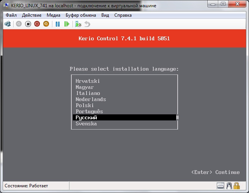Screen dimensions: 249x193
Task: Open the Действие menu
Action: click(x=32, y=15)
